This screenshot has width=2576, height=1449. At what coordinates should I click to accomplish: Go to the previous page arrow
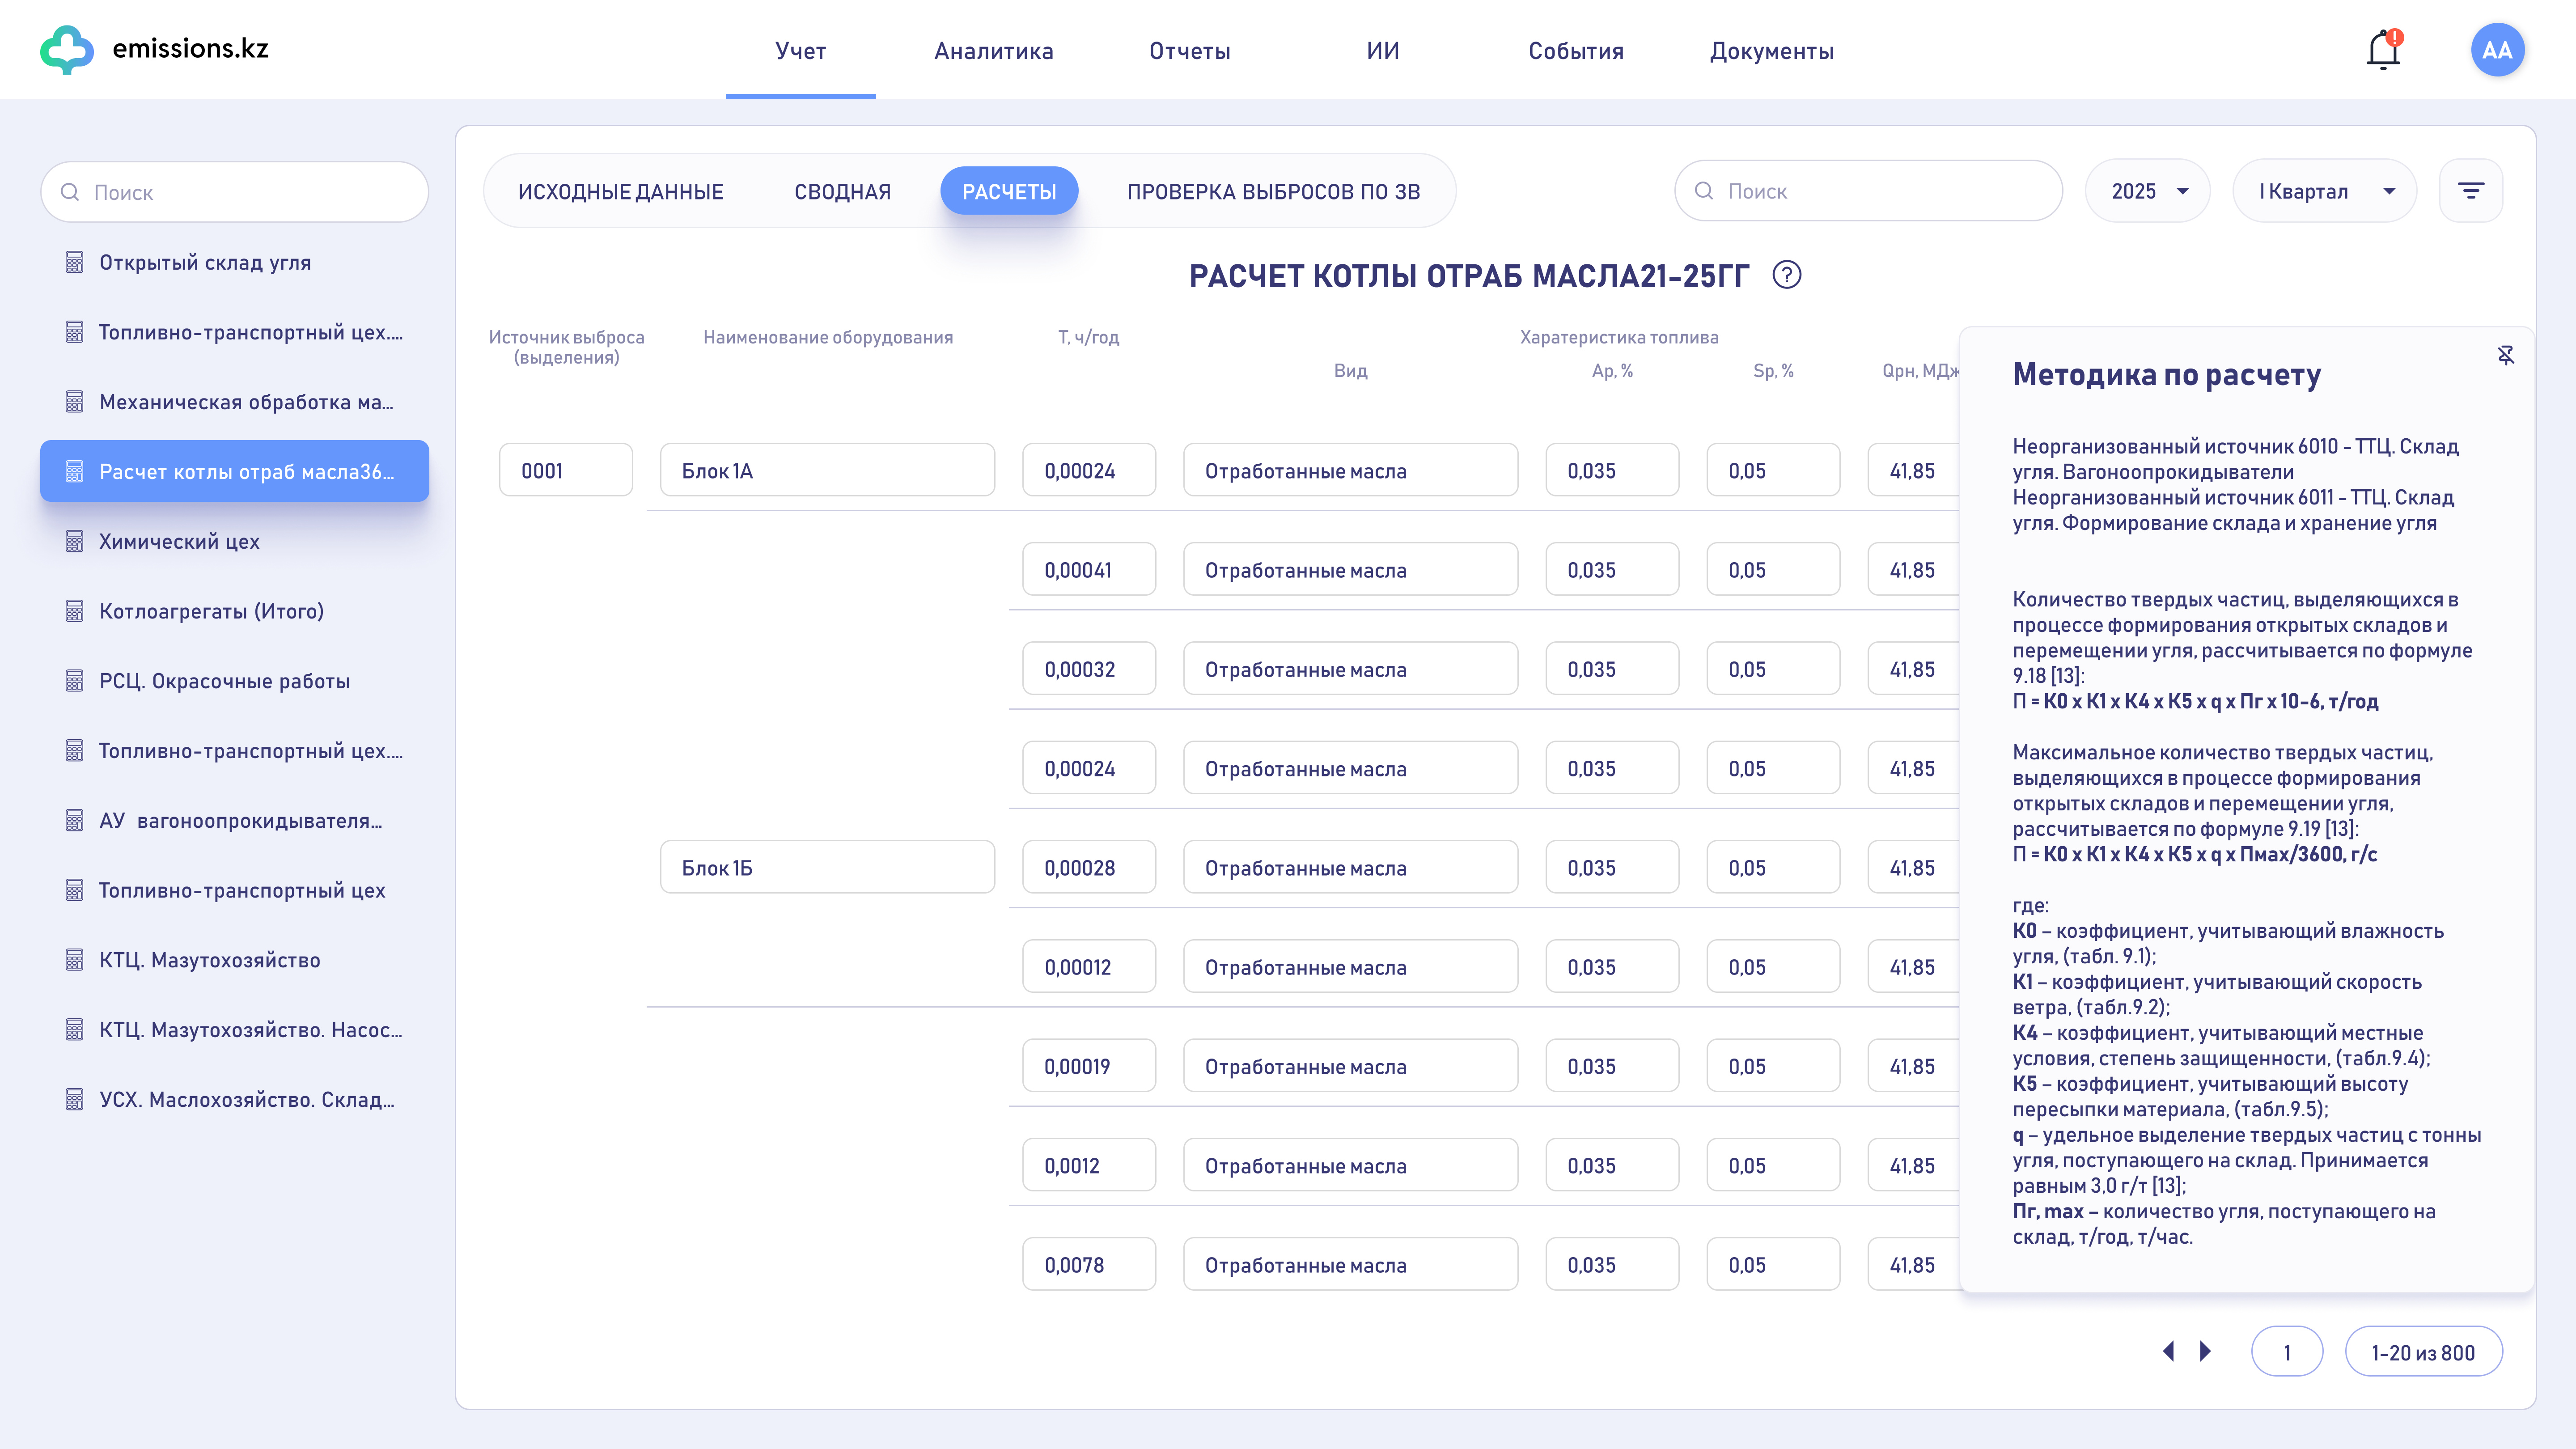pos(2168,1352)
